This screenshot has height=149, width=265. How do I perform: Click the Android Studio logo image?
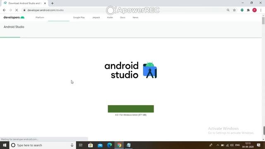pyautogui.click(x=131, y=70)
